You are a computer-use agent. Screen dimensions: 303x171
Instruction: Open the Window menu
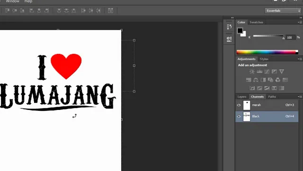tap(13, 1)
